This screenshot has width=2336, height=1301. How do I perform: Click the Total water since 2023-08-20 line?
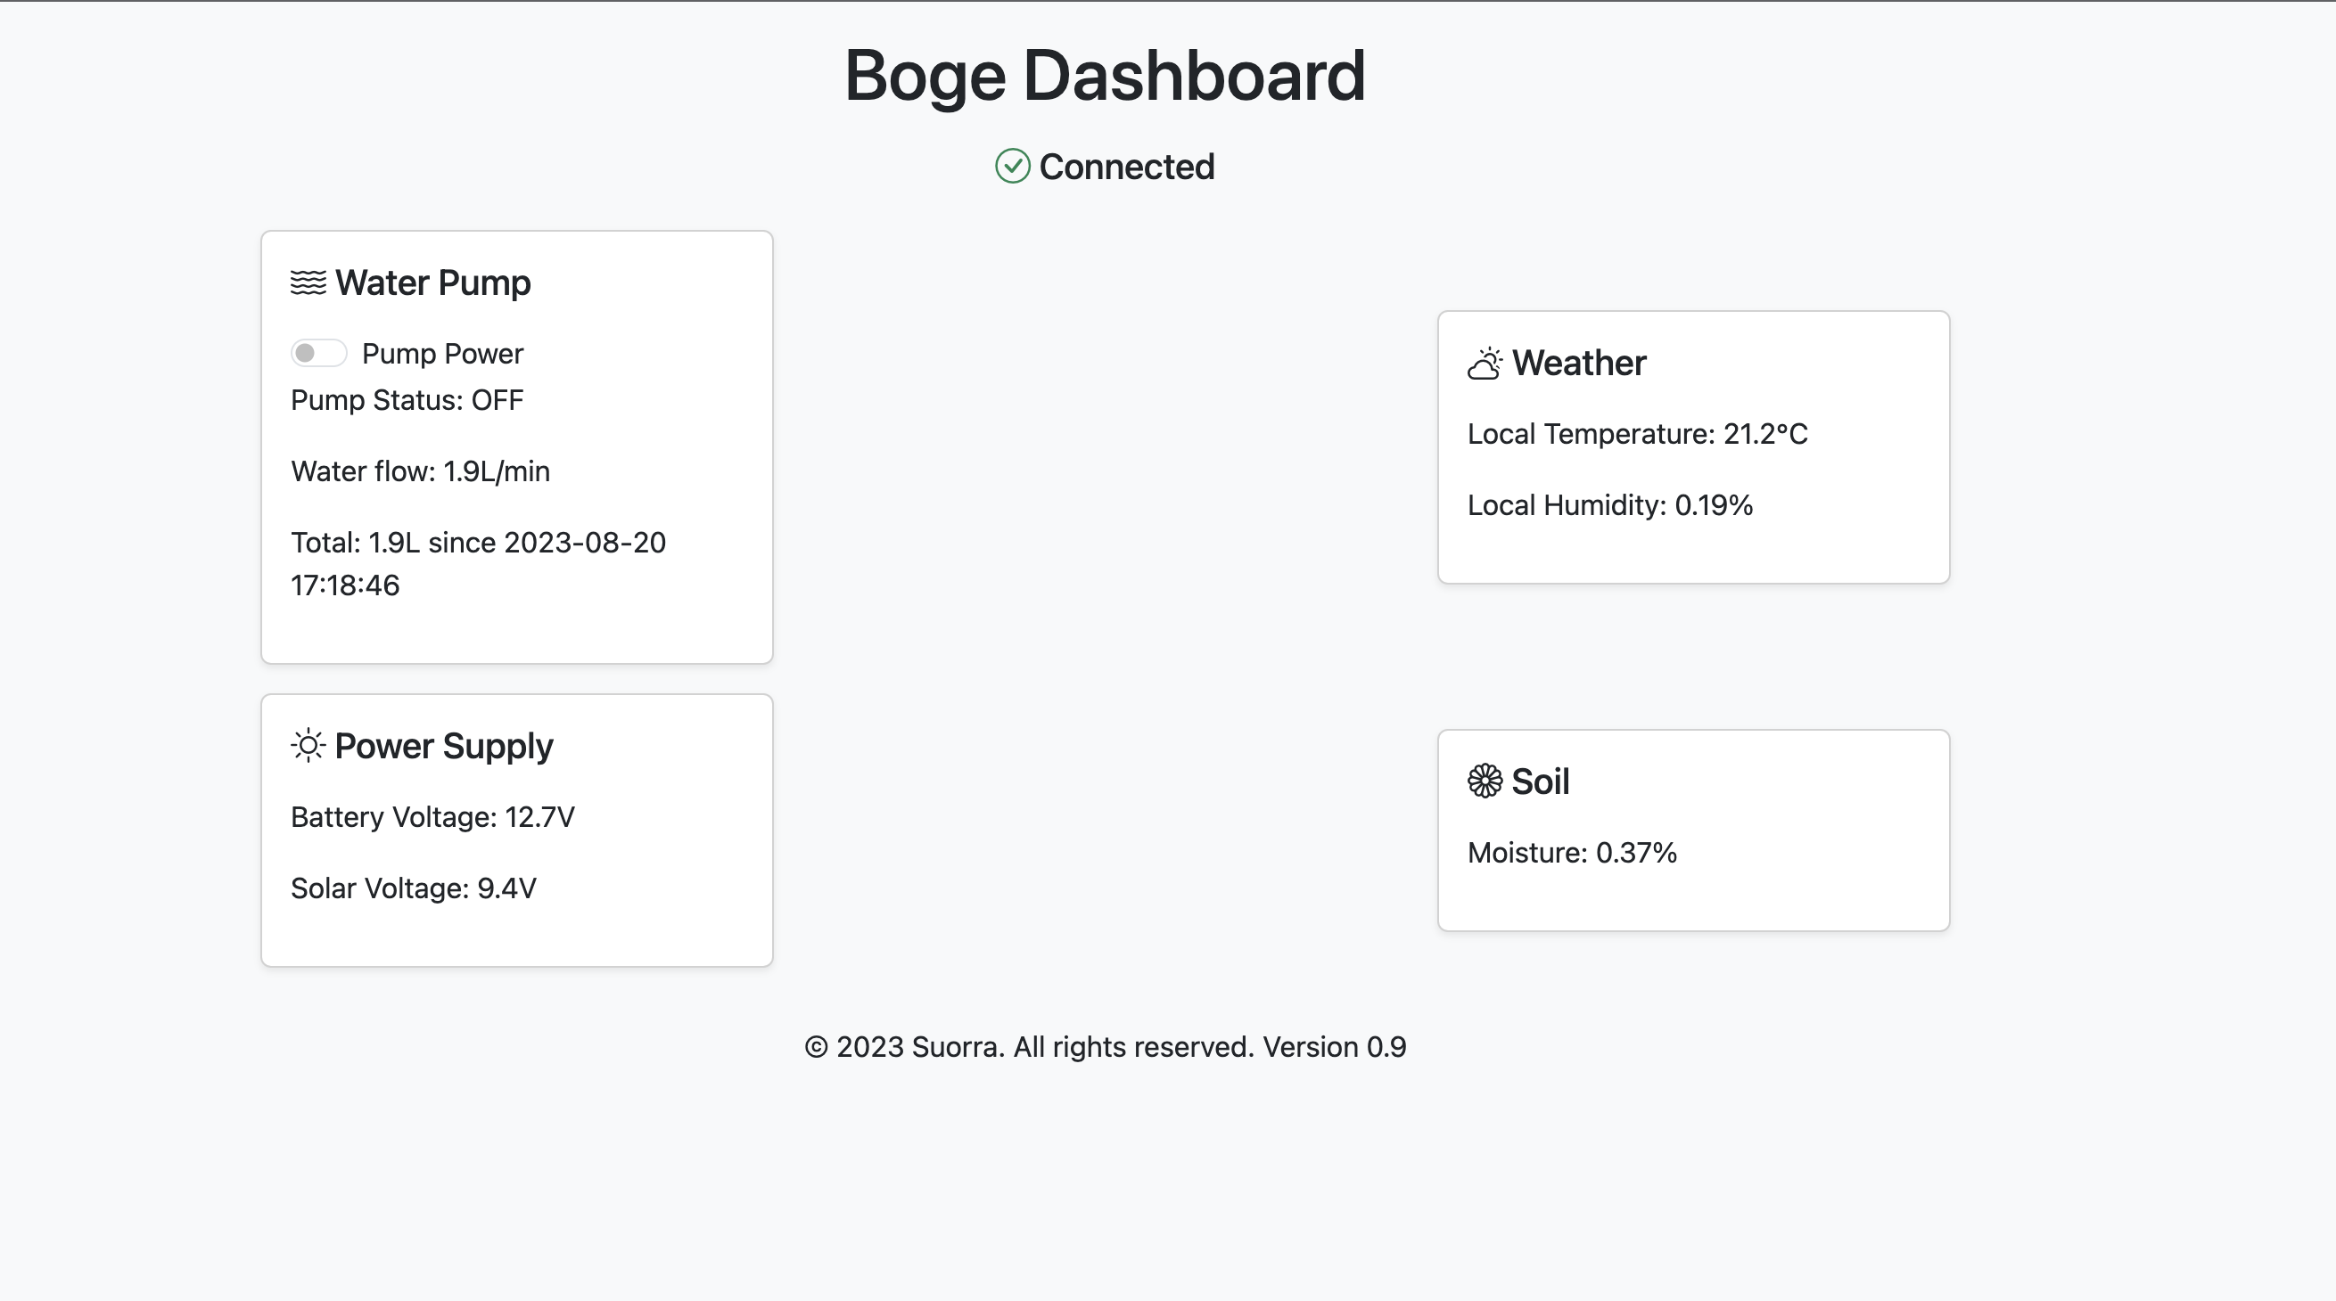coord(478,564)
